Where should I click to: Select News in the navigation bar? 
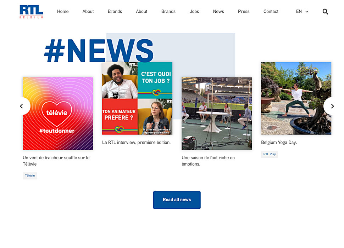tap(218, 12)
